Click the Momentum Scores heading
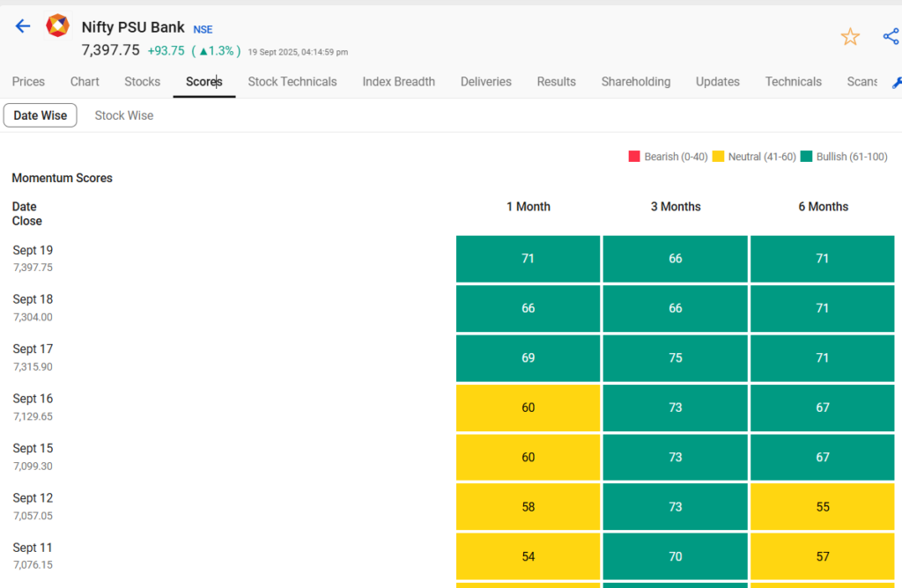 63,178
